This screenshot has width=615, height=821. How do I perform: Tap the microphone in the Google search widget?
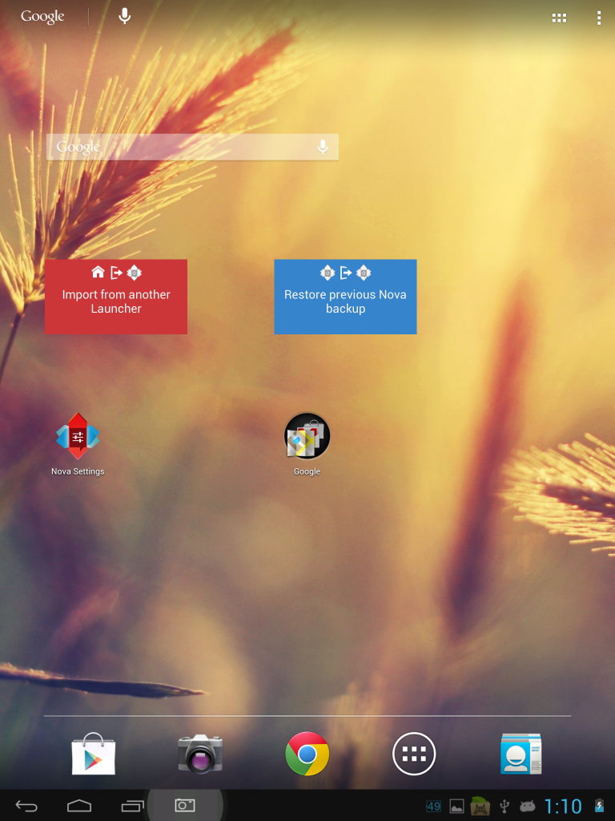coord(323,148)
